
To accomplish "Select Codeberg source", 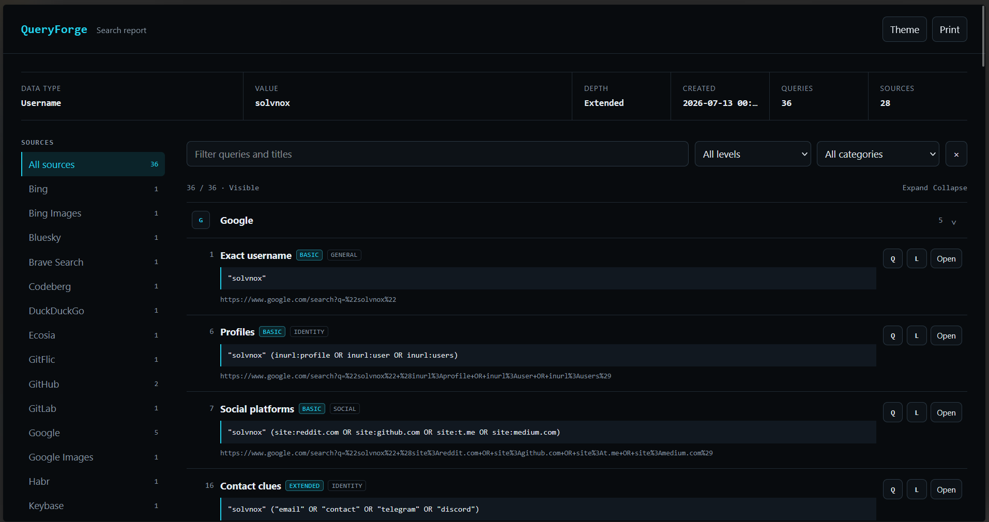I will point(93,286).
